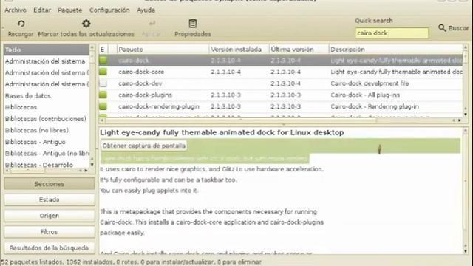Toggle status box of cairo-dock-core
This screenshot has height=266, width=473.
(103, 72)
